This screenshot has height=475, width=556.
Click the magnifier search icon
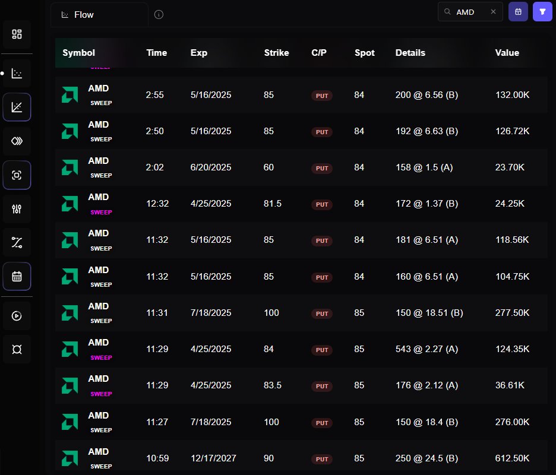447,12
